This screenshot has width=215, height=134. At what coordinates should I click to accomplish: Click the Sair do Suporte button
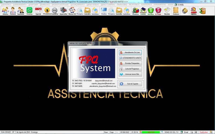point(130,84)
